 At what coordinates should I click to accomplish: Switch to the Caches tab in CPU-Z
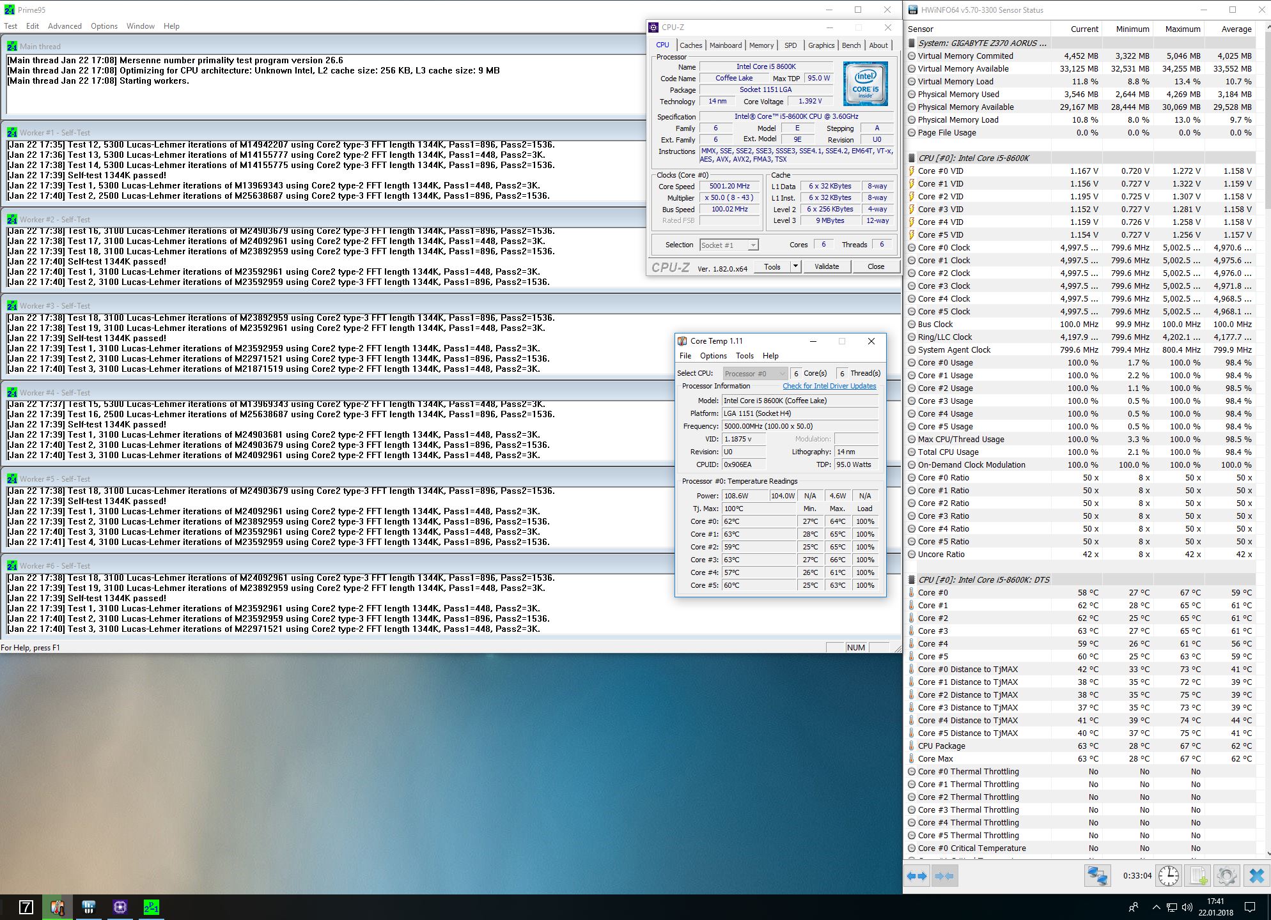tap(690, 45)
